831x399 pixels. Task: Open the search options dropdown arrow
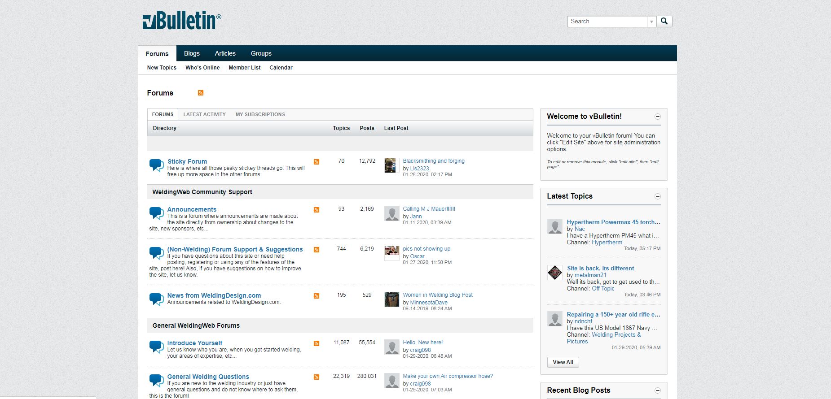651,22
